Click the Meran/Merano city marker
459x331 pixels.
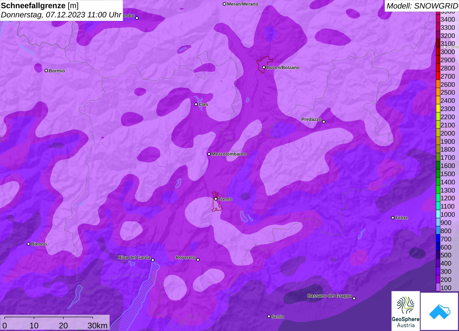tap(225, 4)
